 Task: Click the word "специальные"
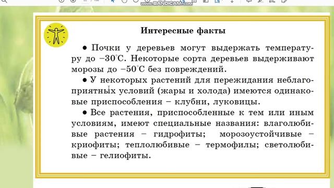tap(182, 123)
